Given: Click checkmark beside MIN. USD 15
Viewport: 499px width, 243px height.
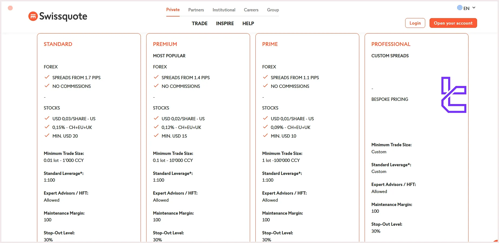Looking at the screenshot, I should coord(156,135).
